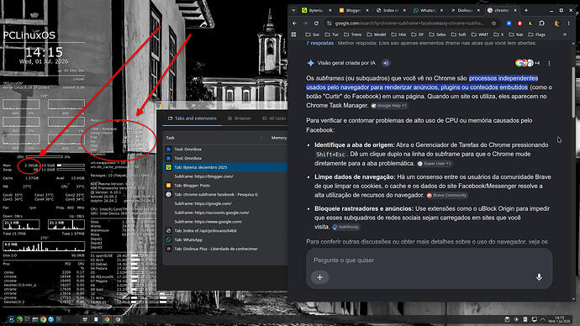Select Browser tab in Chrome Task Manager
Image resolution: width=580 pixels, height=326 pixels.
[x=240, y=118]
